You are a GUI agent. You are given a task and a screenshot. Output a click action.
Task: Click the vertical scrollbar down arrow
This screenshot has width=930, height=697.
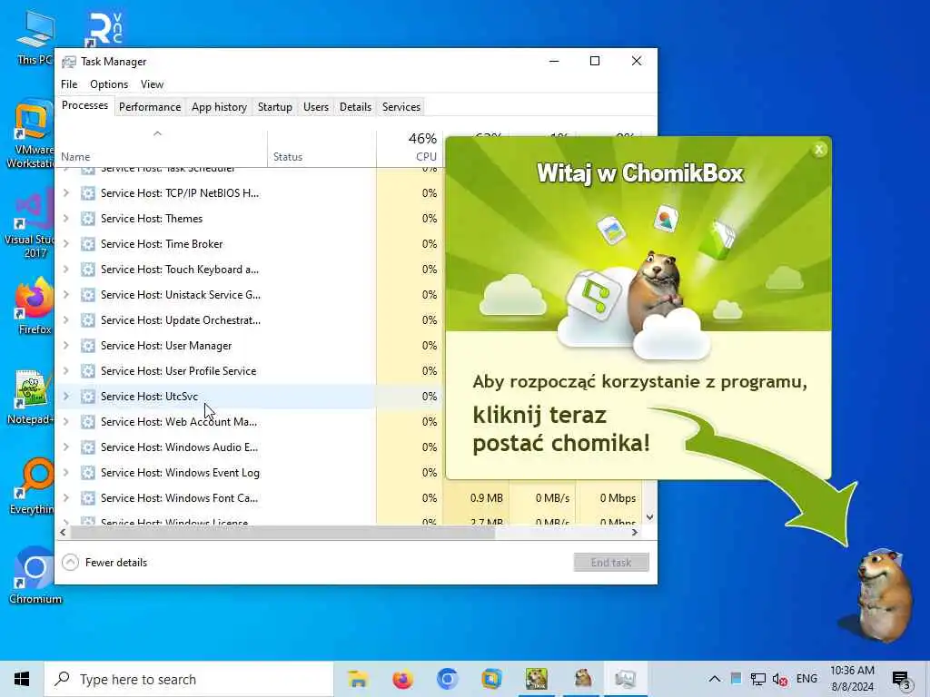[x=649, y=516]
